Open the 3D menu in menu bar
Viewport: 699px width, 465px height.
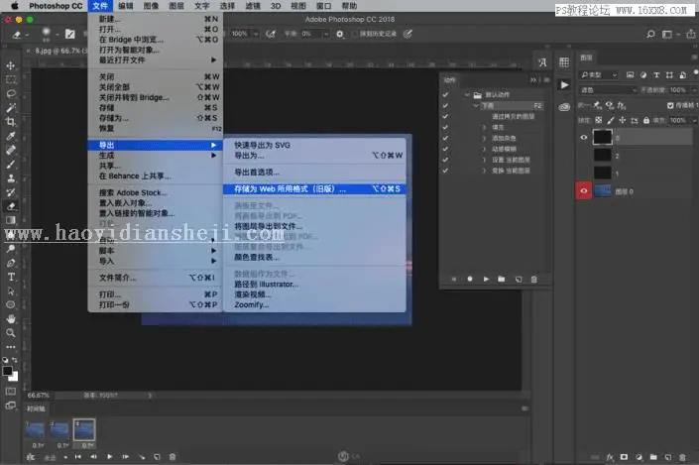tap(276, 6)
